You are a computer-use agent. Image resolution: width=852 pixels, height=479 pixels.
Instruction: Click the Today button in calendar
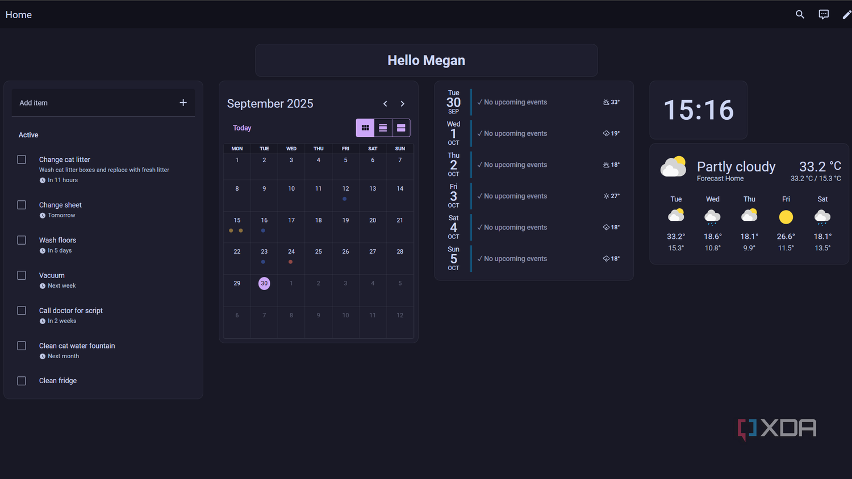pyautogui.click(x=242, y=128)
